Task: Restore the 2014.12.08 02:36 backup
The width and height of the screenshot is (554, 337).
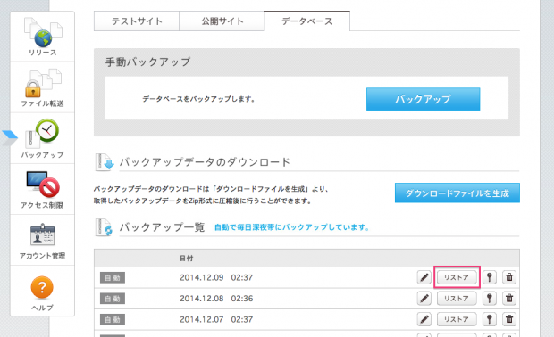Action: tap(457, 299)
